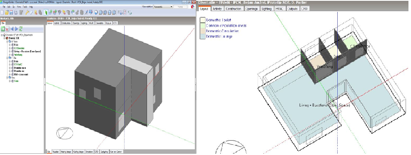
Task: Open the Heating design bottom tab
Action: point(67,152)
